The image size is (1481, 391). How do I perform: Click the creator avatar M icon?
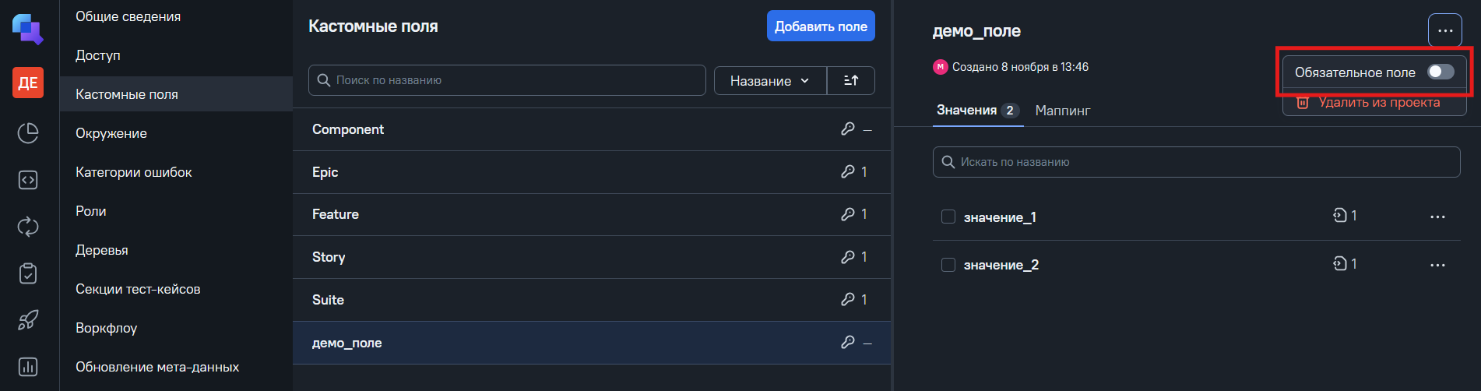pos(940,67)
